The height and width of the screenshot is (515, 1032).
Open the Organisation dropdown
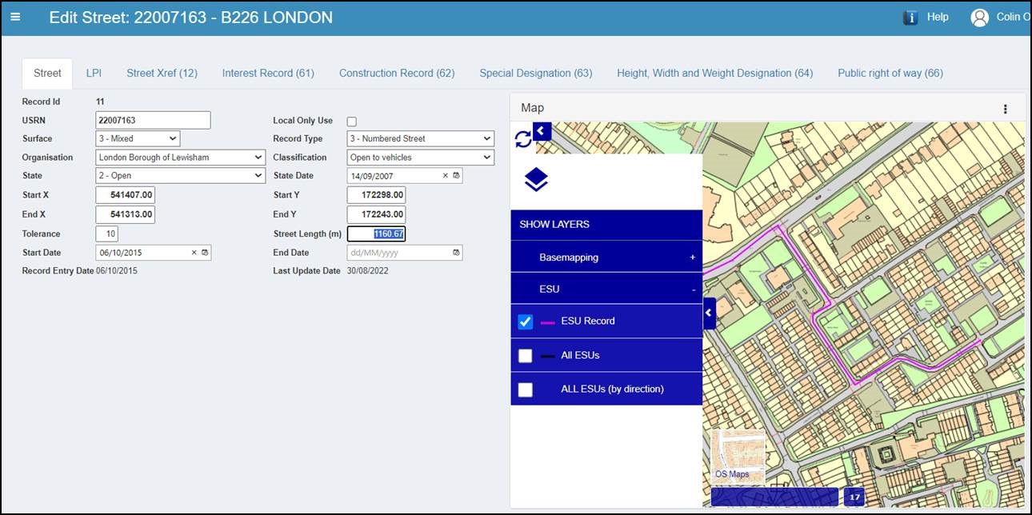(x=180, y=158)
